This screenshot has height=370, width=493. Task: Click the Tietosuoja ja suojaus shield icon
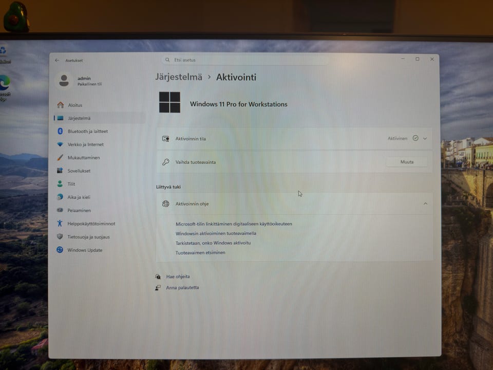pos(60,236)
